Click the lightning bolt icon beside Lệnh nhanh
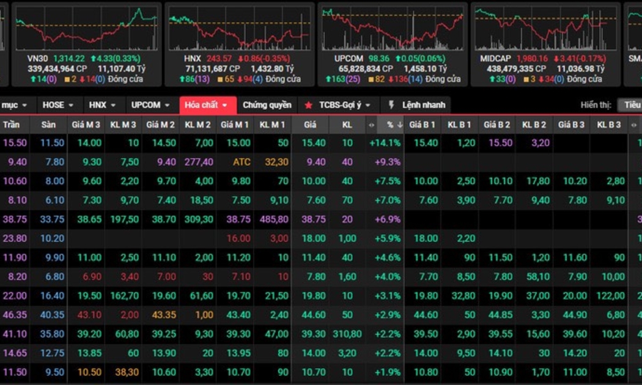 [x=391, y=105]
